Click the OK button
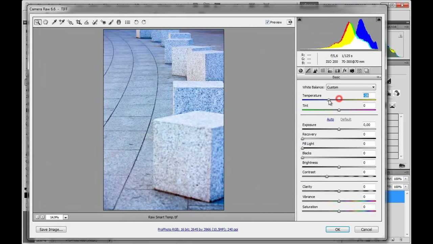The image size is (433, 244). (338, 229)
